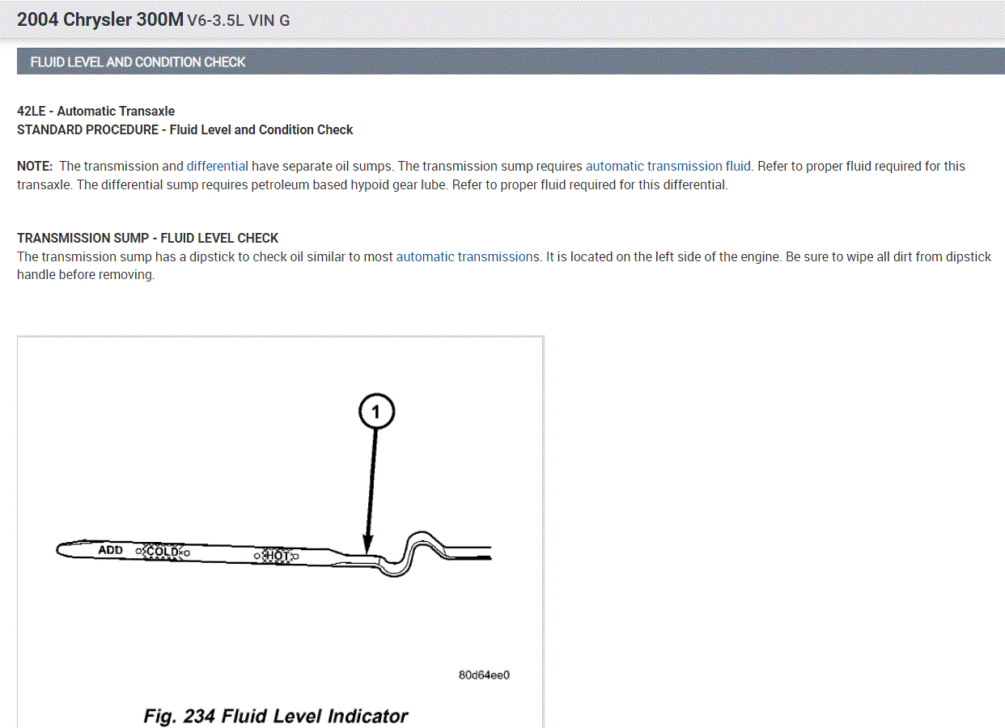Click the '80d64ee0' figure code

coord(484,675)
